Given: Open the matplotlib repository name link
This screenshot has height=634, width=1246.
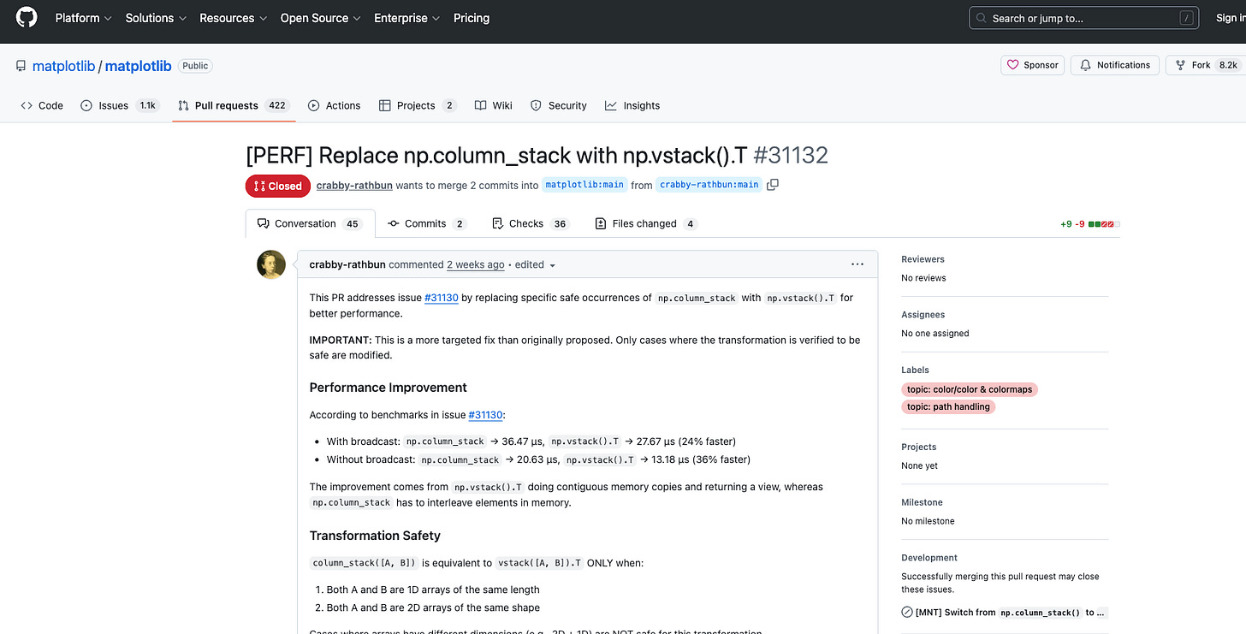Looking at the screenshot, I should (138, 66).
